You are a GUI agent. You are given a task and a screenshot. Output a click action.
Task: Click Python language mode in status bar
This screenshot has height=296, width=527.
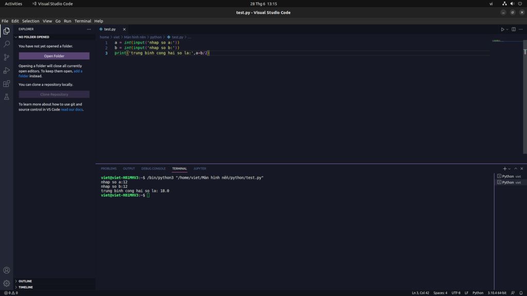tap(478, 293)
